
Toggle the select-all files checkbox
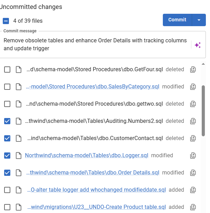click(x=6, y=21)
